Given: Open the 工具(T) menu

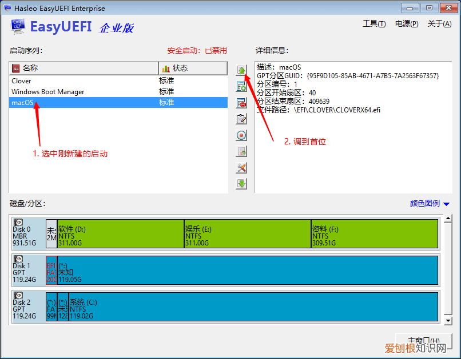Looking at the screenshot, I should click(374, 24).
